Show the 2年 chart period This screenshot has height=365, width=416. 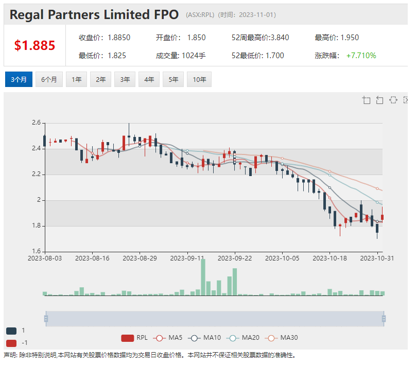tap(100, 79)
